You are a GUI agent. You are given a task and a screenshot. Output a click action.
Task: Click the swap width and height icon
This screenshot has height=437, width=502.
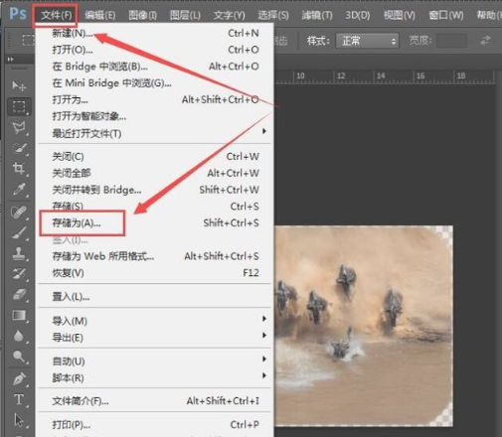(x=485, y=41)
